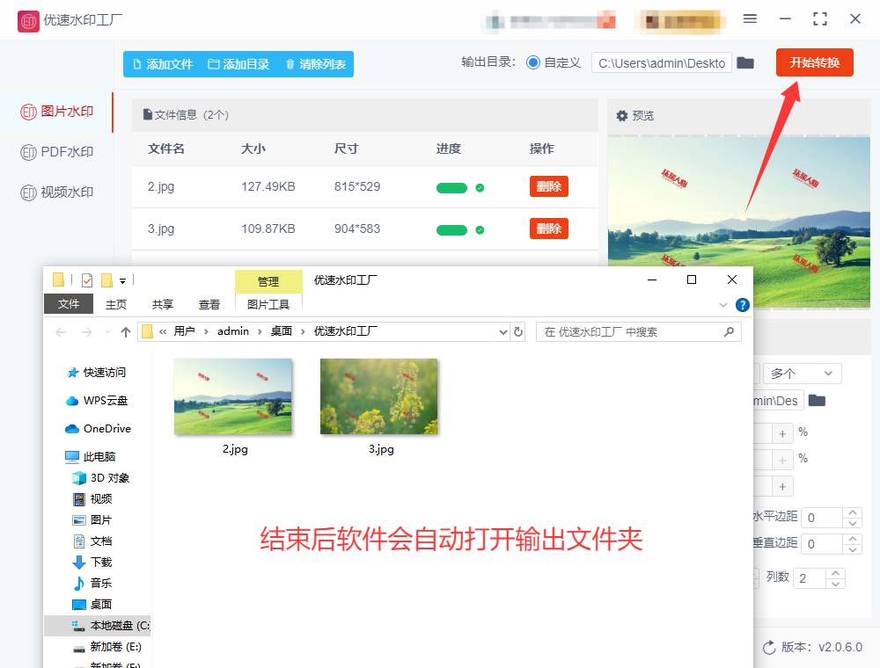This screenshot has width=880, height=668.
Task: Check for updates using the 版本 refresh icon
Action: [769, 648]
